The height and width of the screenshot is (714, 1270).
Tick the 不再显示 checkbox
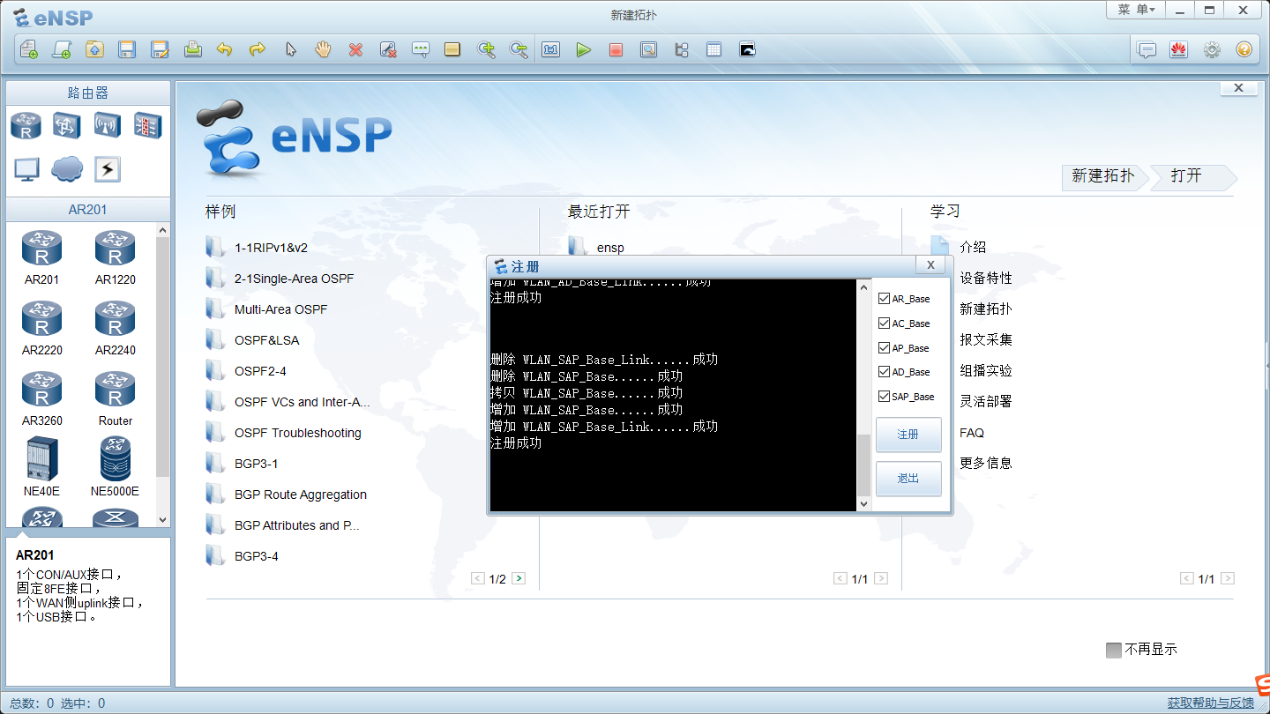[x=1114, y=650]
